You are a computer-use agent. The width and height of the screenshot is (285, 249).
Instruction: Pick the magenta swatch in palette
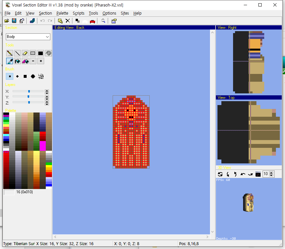click(x=43, y=146)
